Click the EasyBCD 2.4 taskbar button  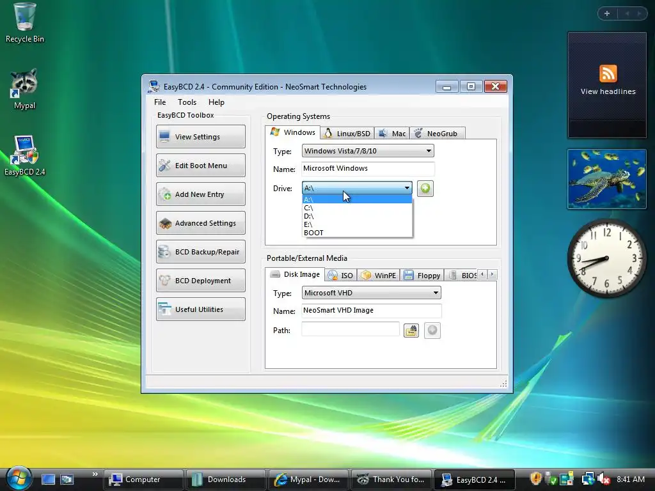point(474,479)
